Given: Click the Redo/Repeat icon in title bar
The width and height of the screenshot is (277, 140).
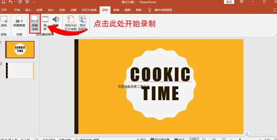Looking at the screenshot, I should [x=20, y=2].
